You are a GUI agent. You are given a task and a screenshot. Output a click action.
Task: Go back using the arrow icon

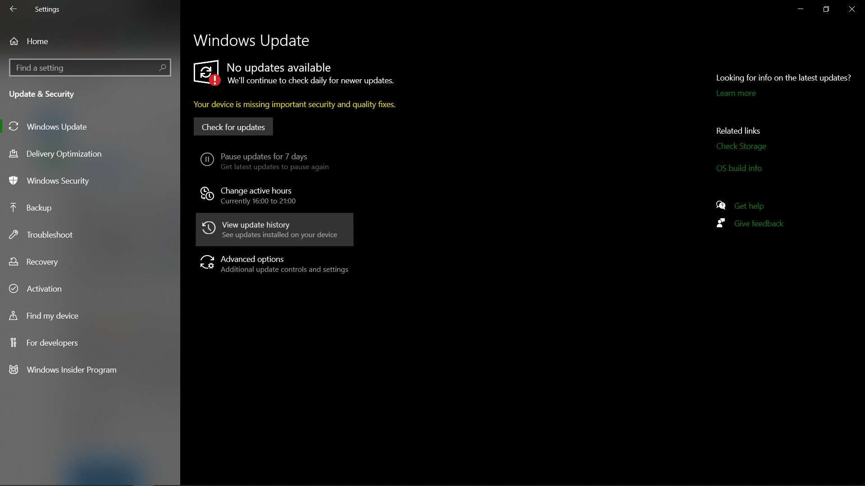pyautogui.click(x=13, y=9)
